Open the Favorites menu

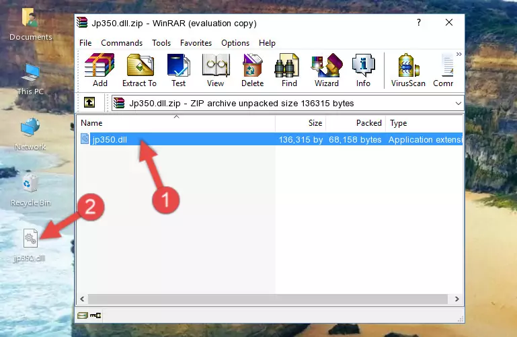[x=196, y=43]
